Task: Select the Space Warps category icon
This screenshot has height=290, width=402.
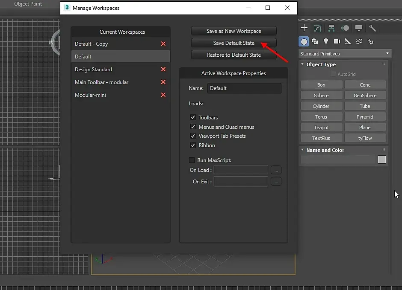Action: coord(359,41)
